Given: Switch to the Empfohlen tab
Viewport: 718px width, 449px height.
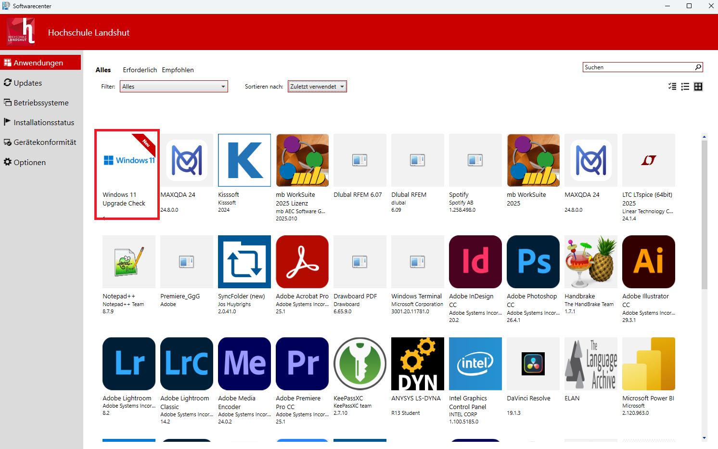Looking at the screenshot, I should click(x=178, y=70).
